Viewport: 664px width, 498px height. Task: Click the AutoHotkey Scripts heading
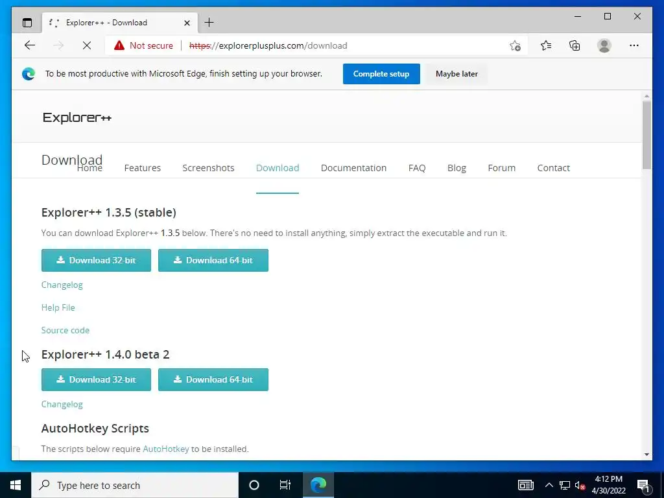[95, 429]
